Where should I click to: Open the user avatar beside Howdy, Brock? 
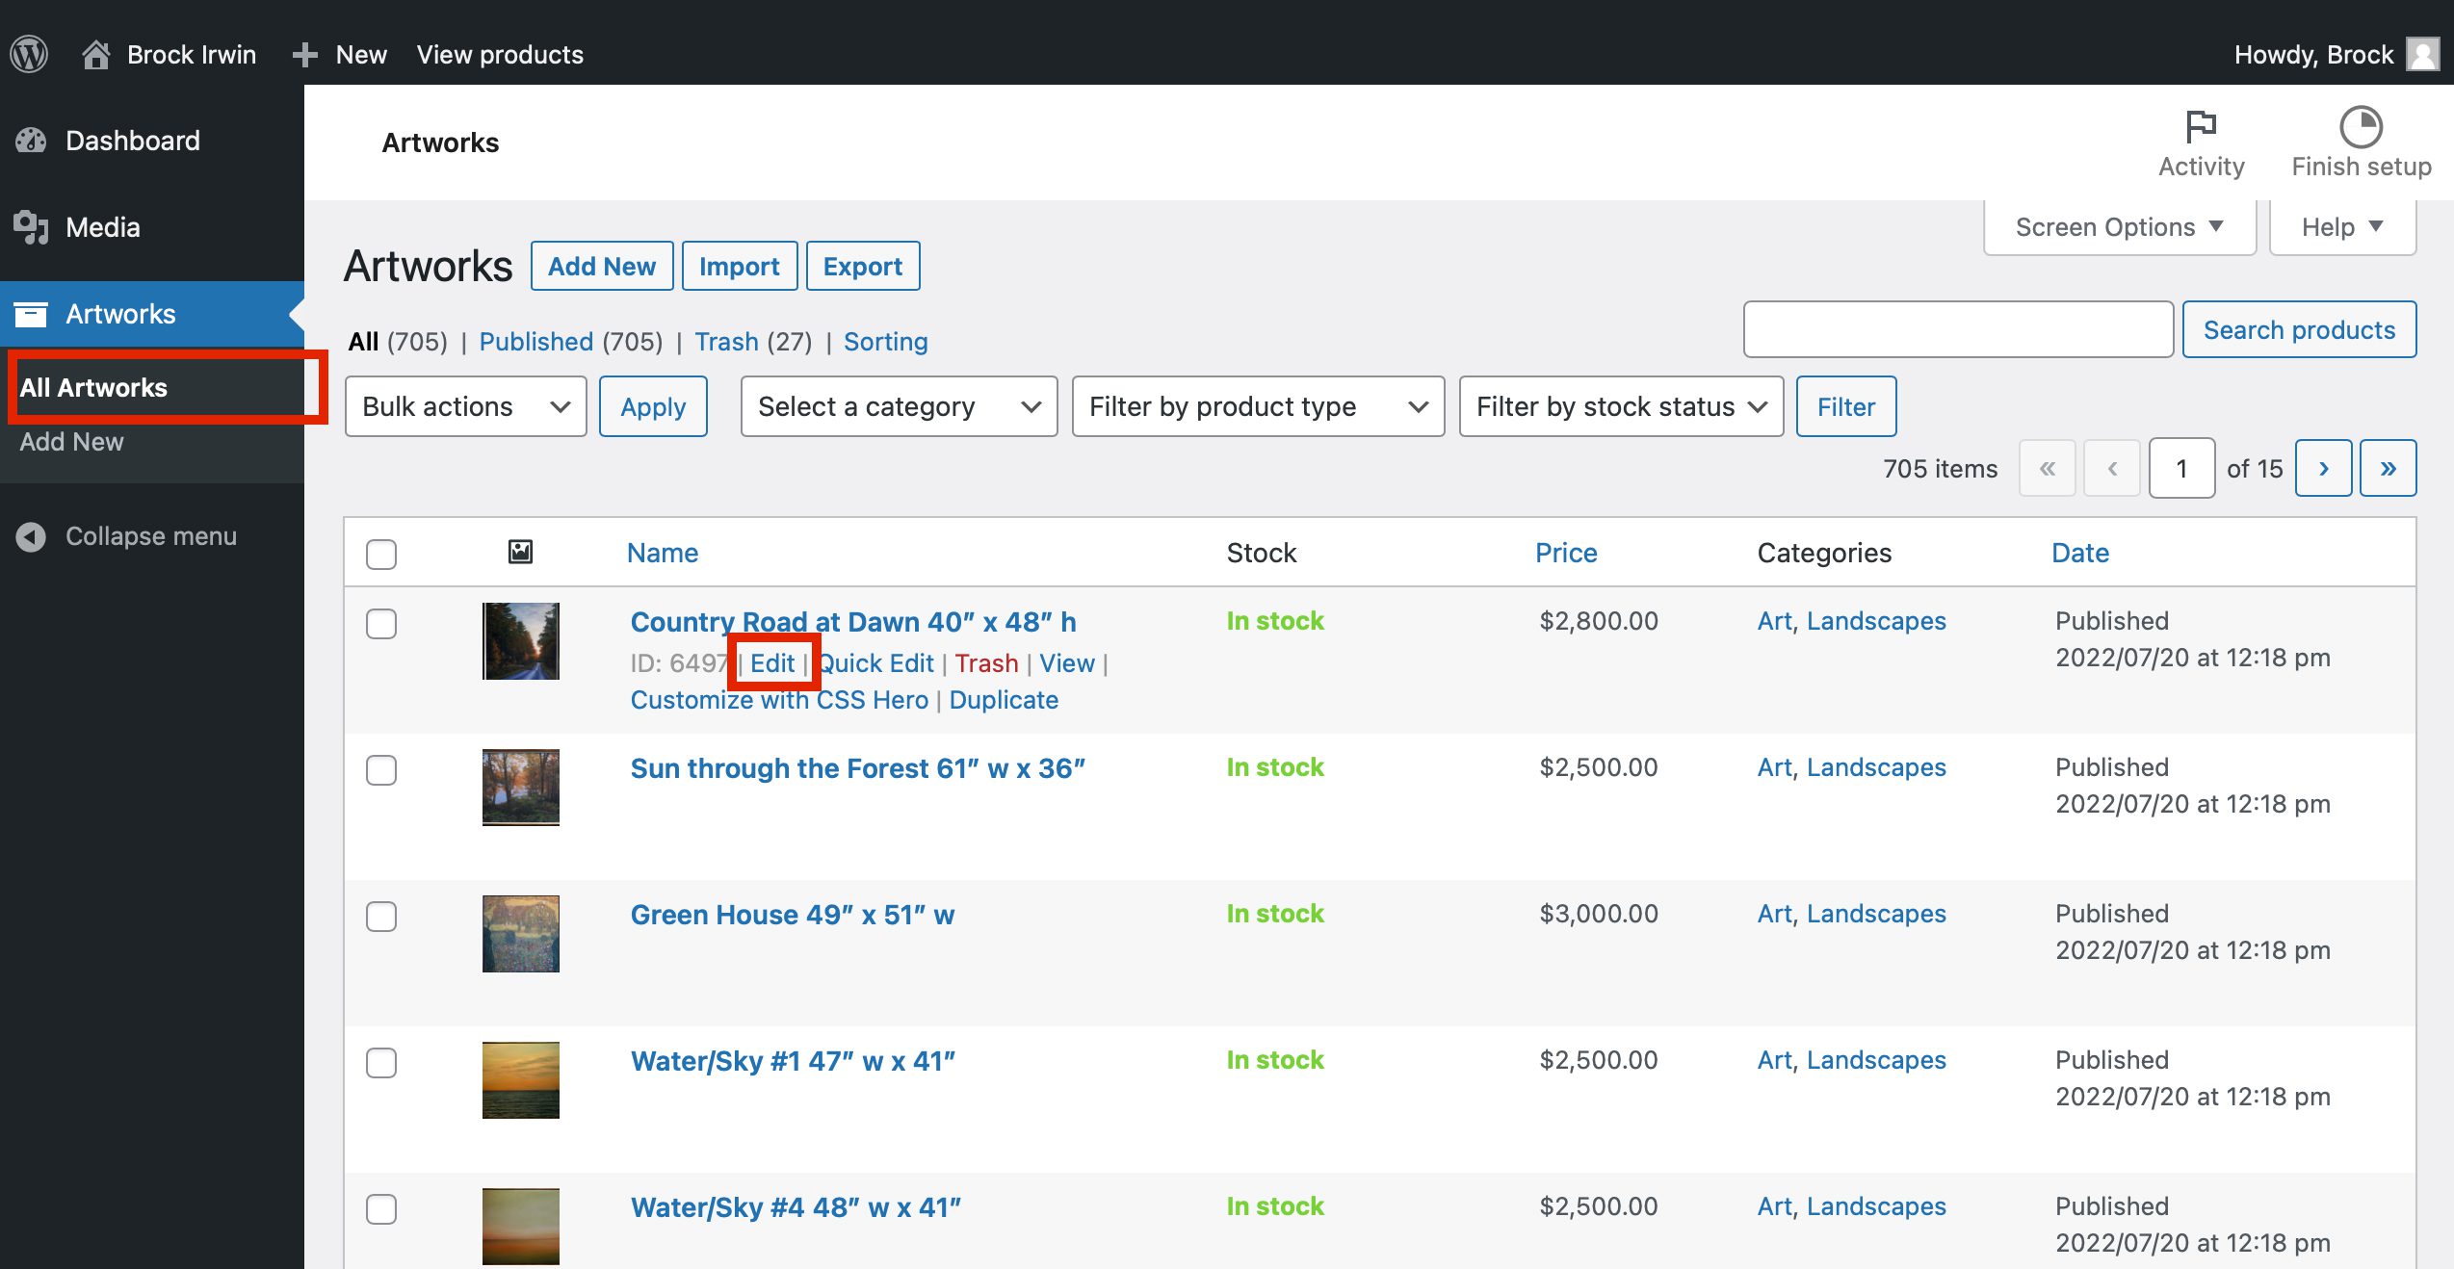point(2422,54)
